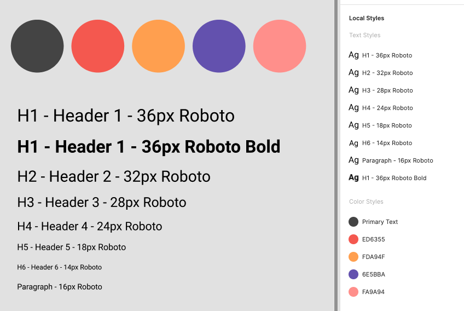Click the Local Styles panel heading
This screenshot has height=311, width=464.
tap(367, 18)
